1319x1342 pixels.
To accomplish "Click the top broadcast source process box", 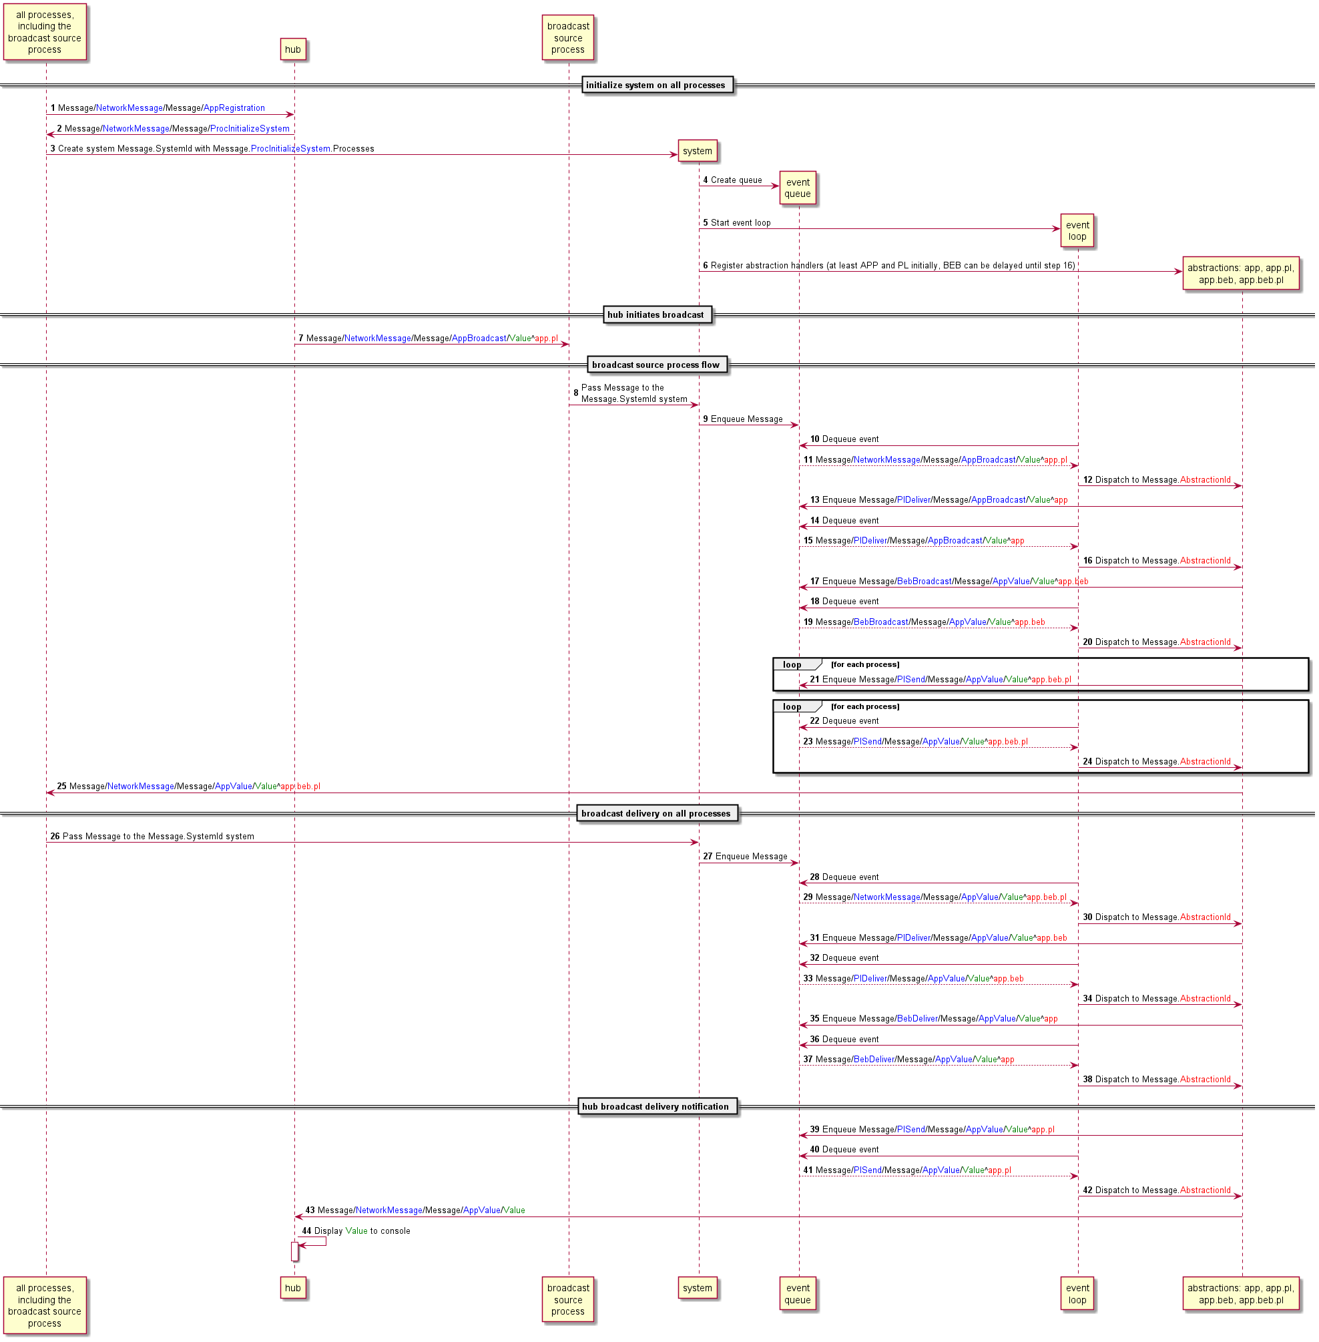I will (568, 37).
